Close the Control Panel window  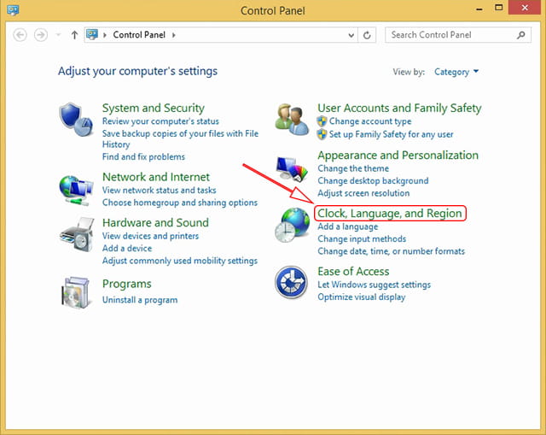pyautogui.click(x=525, y=8)
